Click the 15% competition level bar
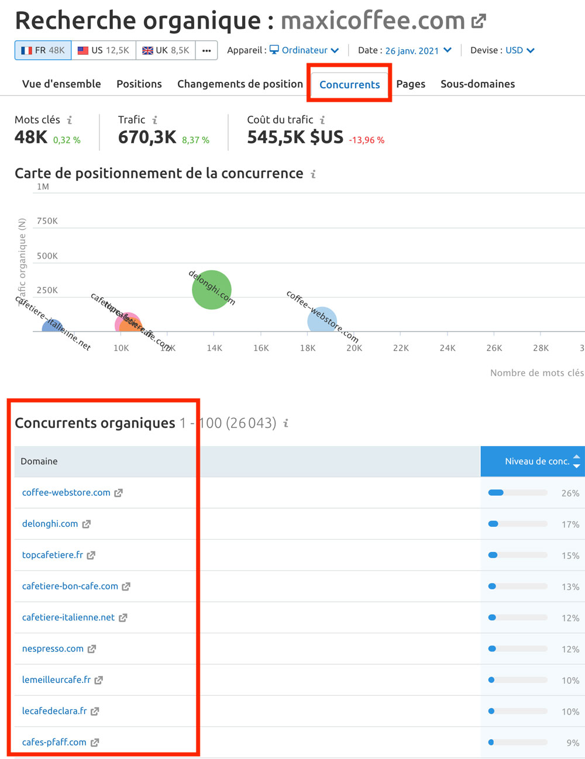 click(x=518, y=555)
